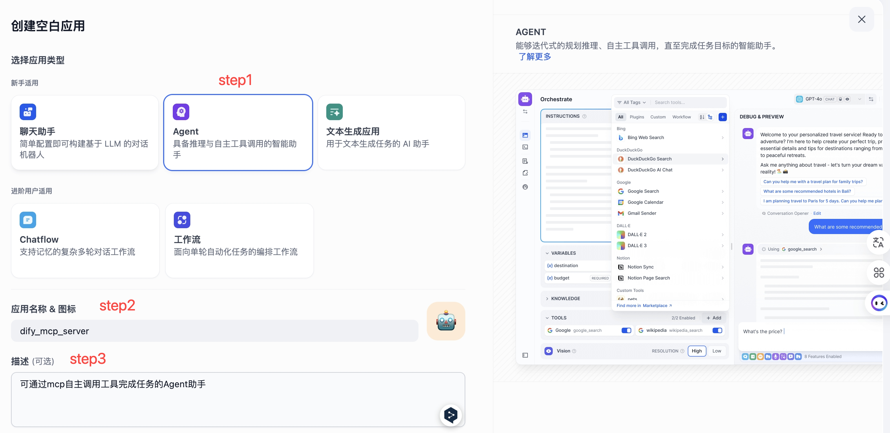Click the 工作流 workflow icon
The width and height of the screenshot is (890, 433).
(182, 220)
